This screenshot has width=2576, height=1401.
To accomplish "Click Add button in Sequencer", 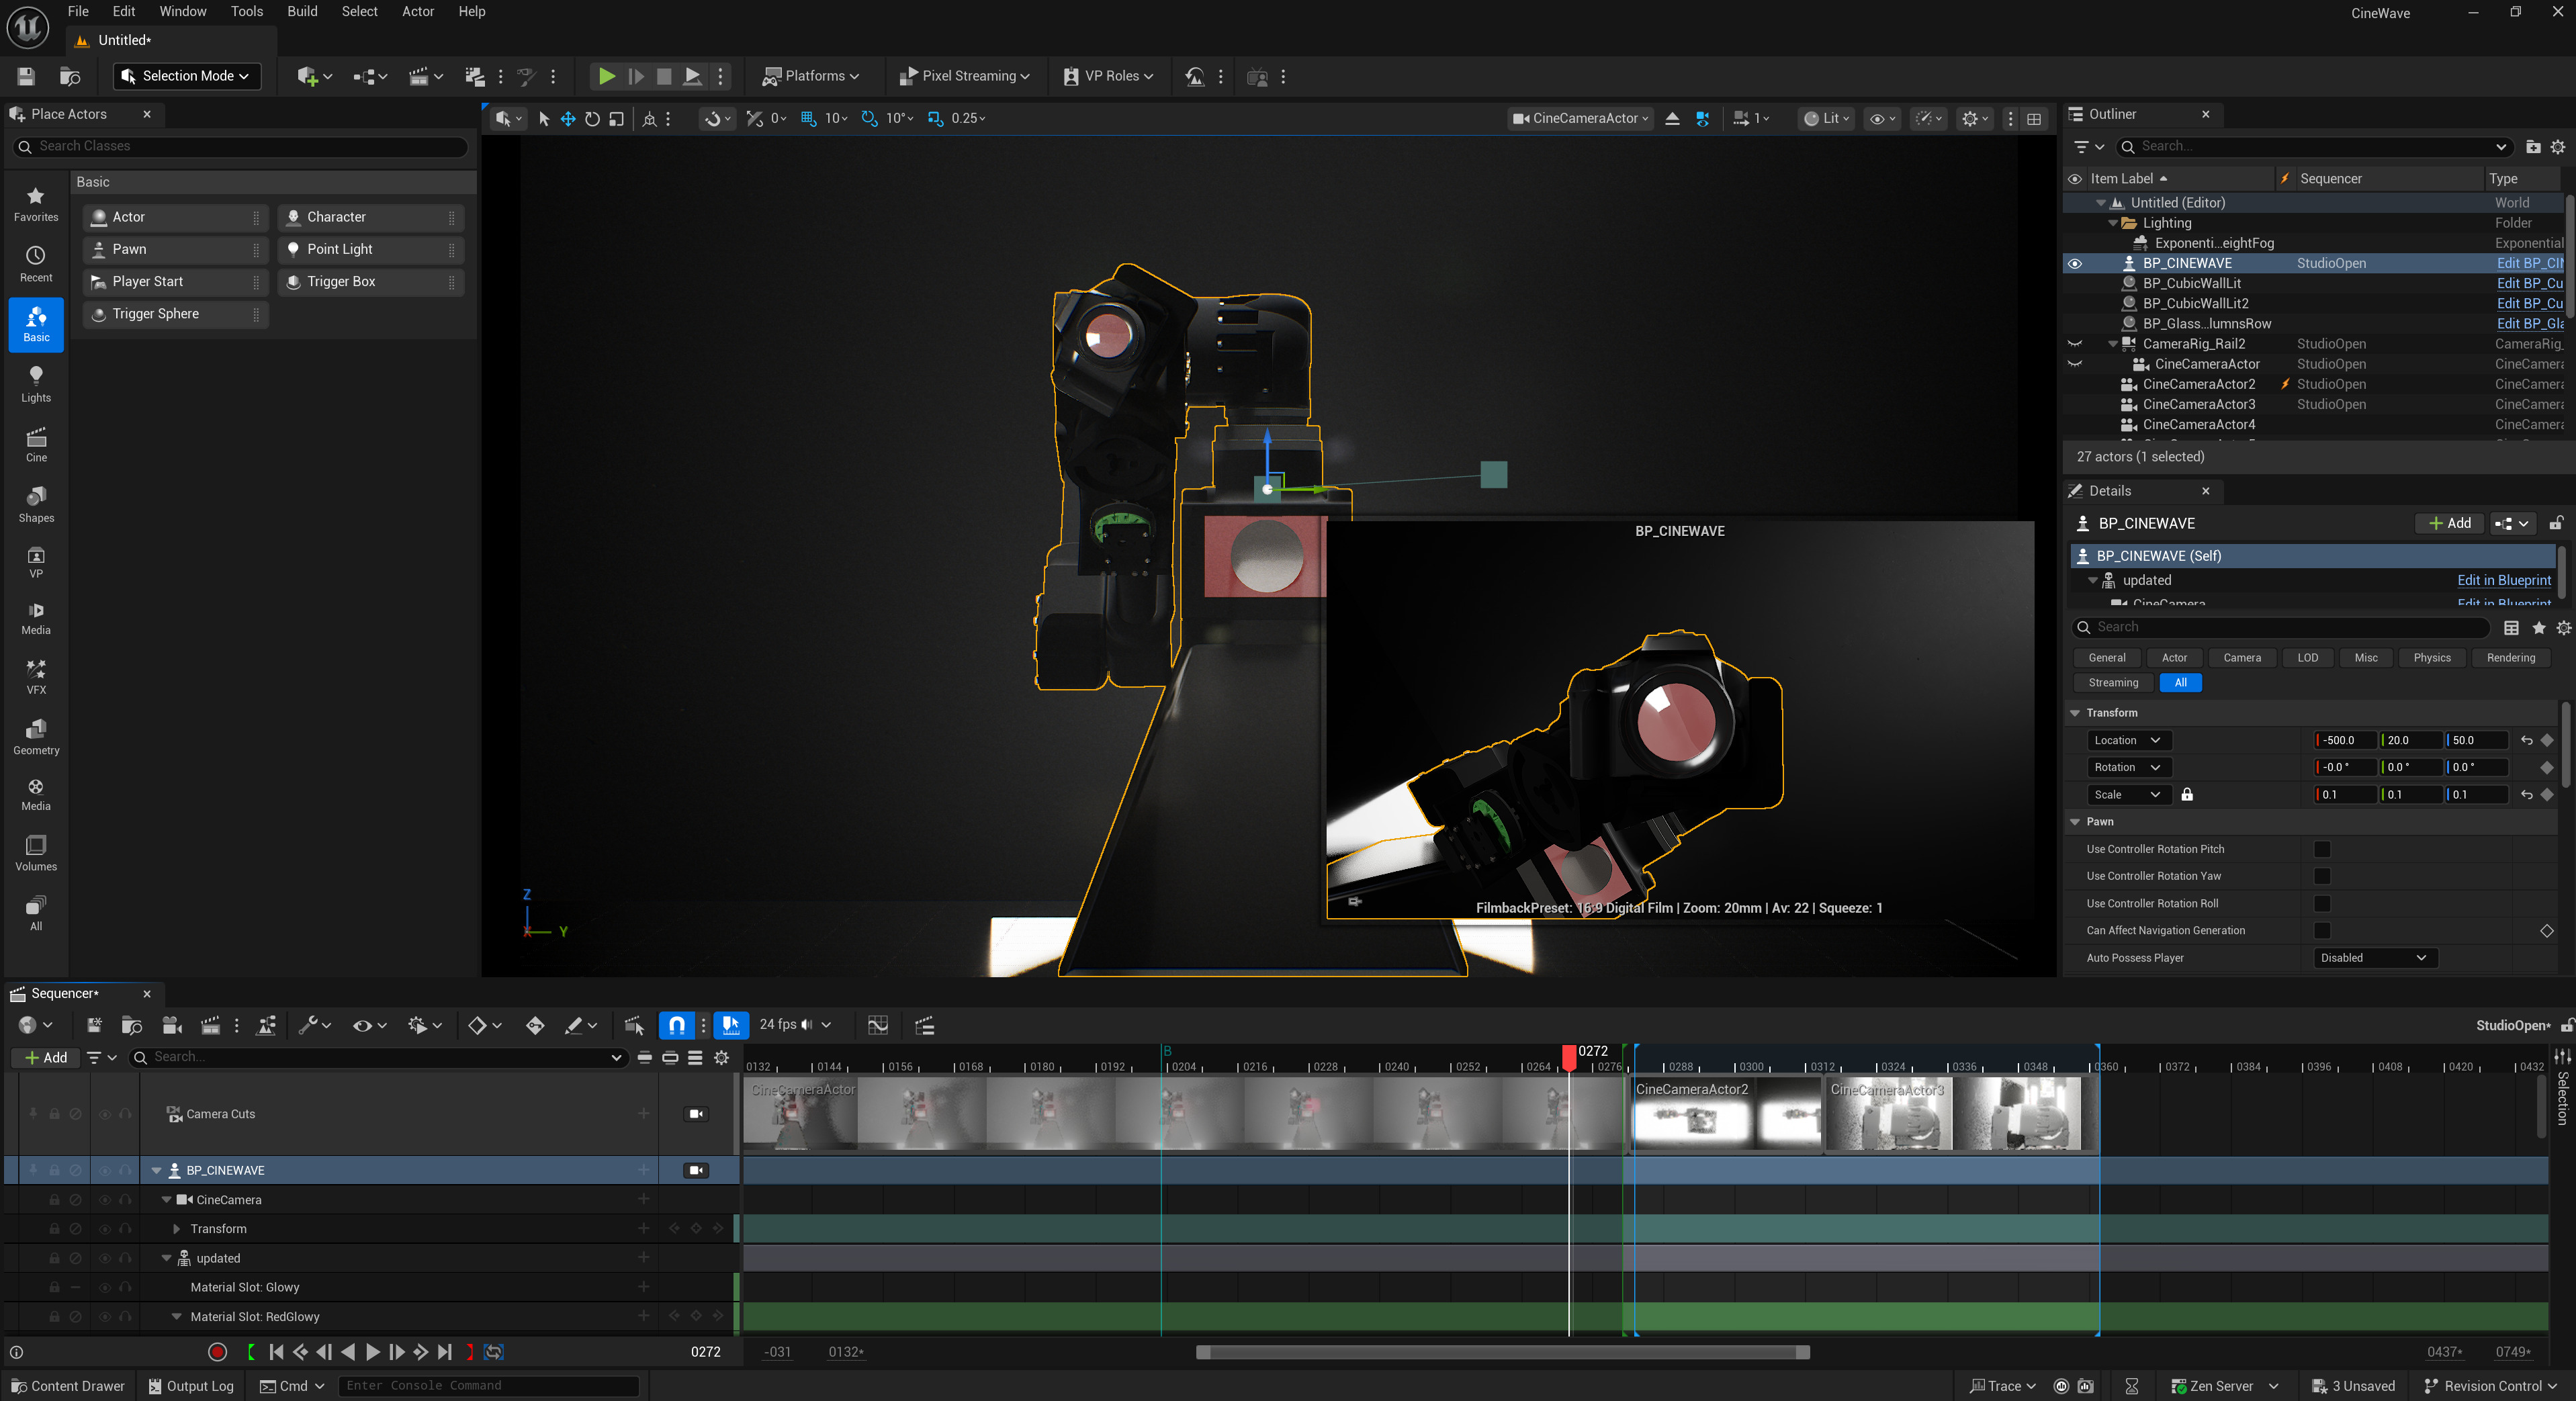I will (x=46, y=1057).
